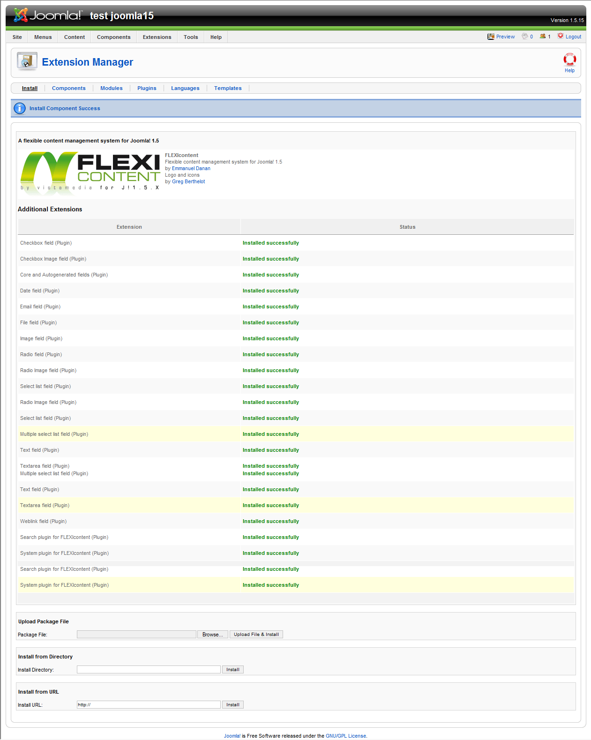Screen dimensions: 591x740
Task: Click the logged-in users icon showing 1
Action: pos(543,36)
